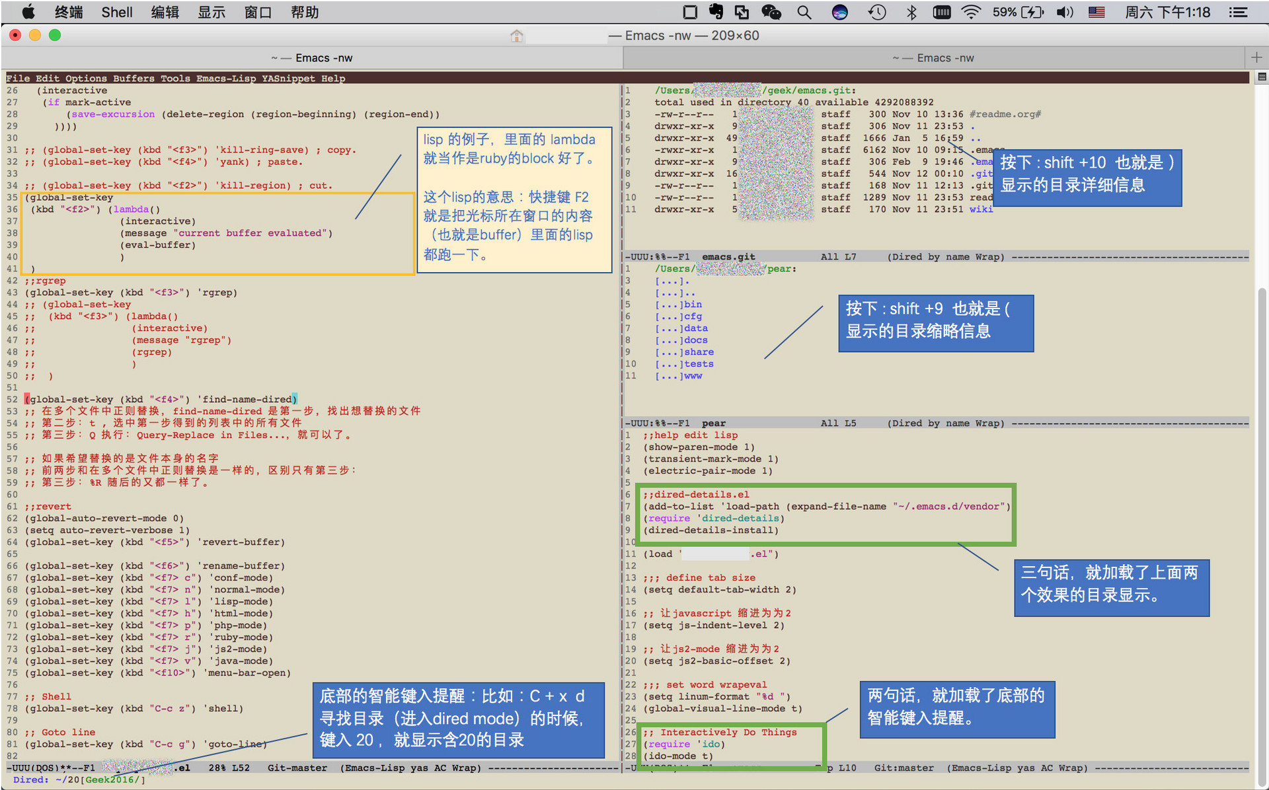Open Emacs File menu

tap(18, 78)
